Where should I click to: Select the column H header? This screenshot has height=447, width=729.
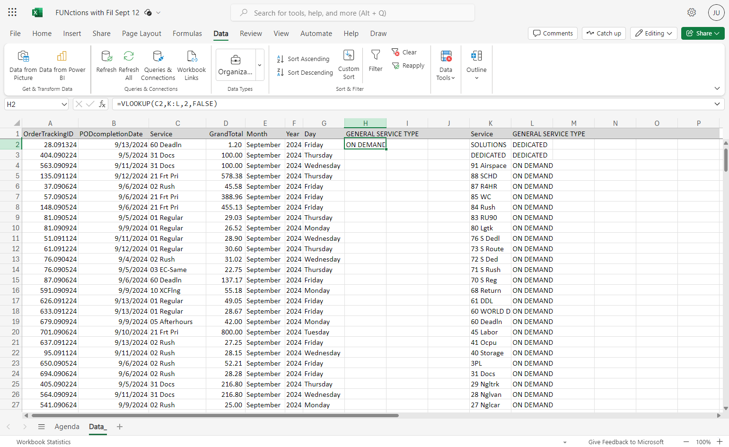pyautogui.click(x=365, y=123)
